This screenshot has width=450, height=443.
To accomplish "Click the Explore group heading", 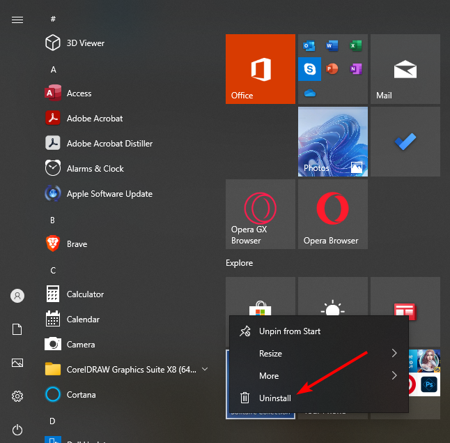I will pos(240,263).
